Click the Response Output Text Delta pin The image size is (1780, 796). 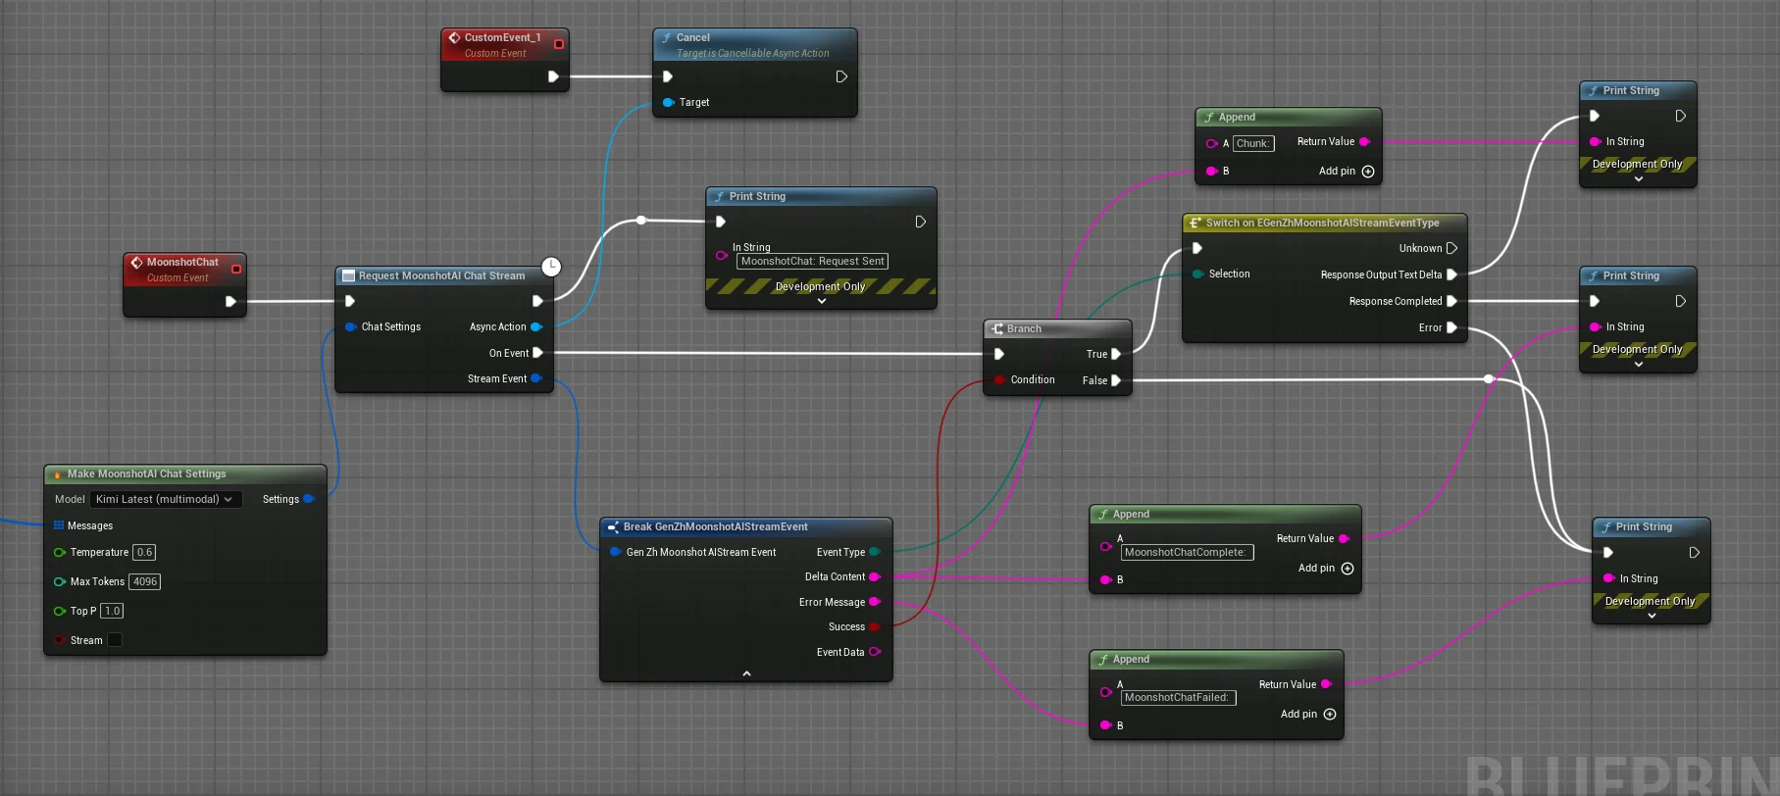click(1452, 274)
